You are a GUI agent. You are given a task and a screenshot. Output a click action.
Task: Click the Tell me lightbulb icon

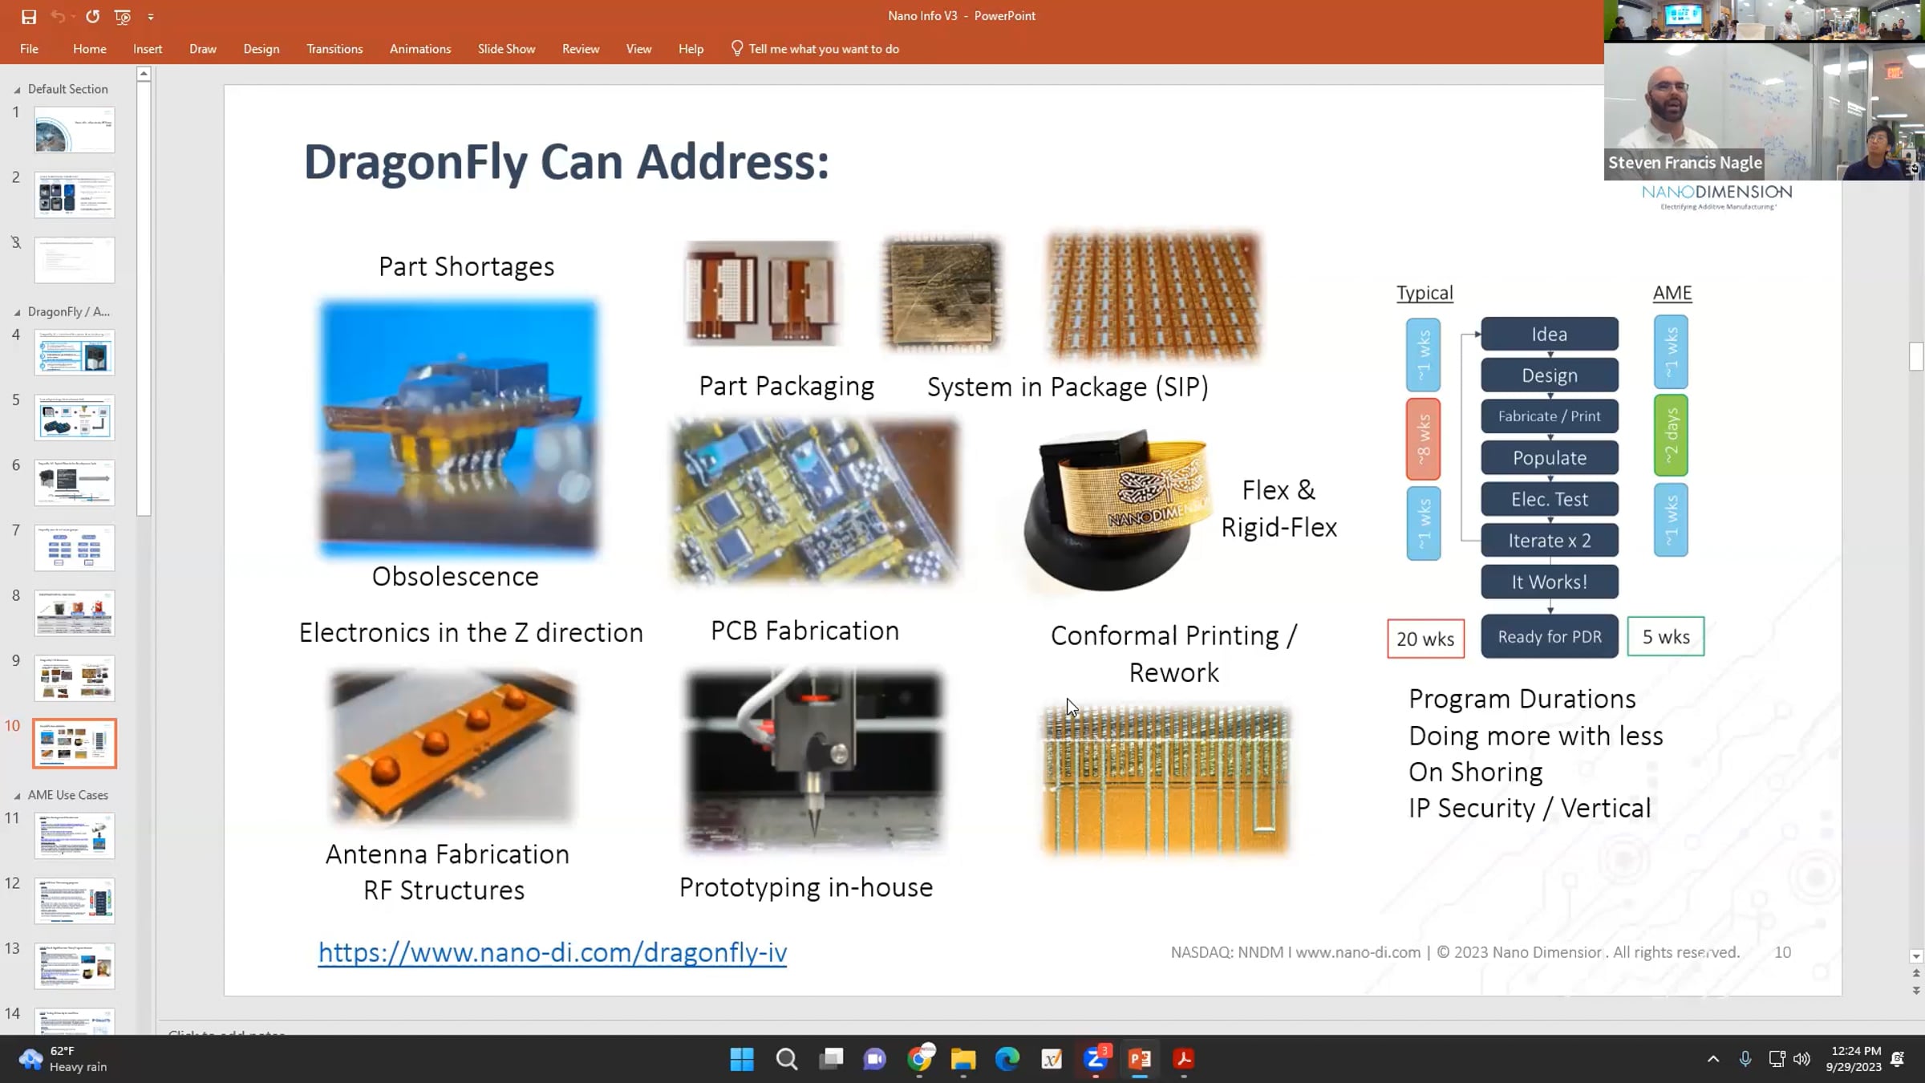click(x=736, y=48)
